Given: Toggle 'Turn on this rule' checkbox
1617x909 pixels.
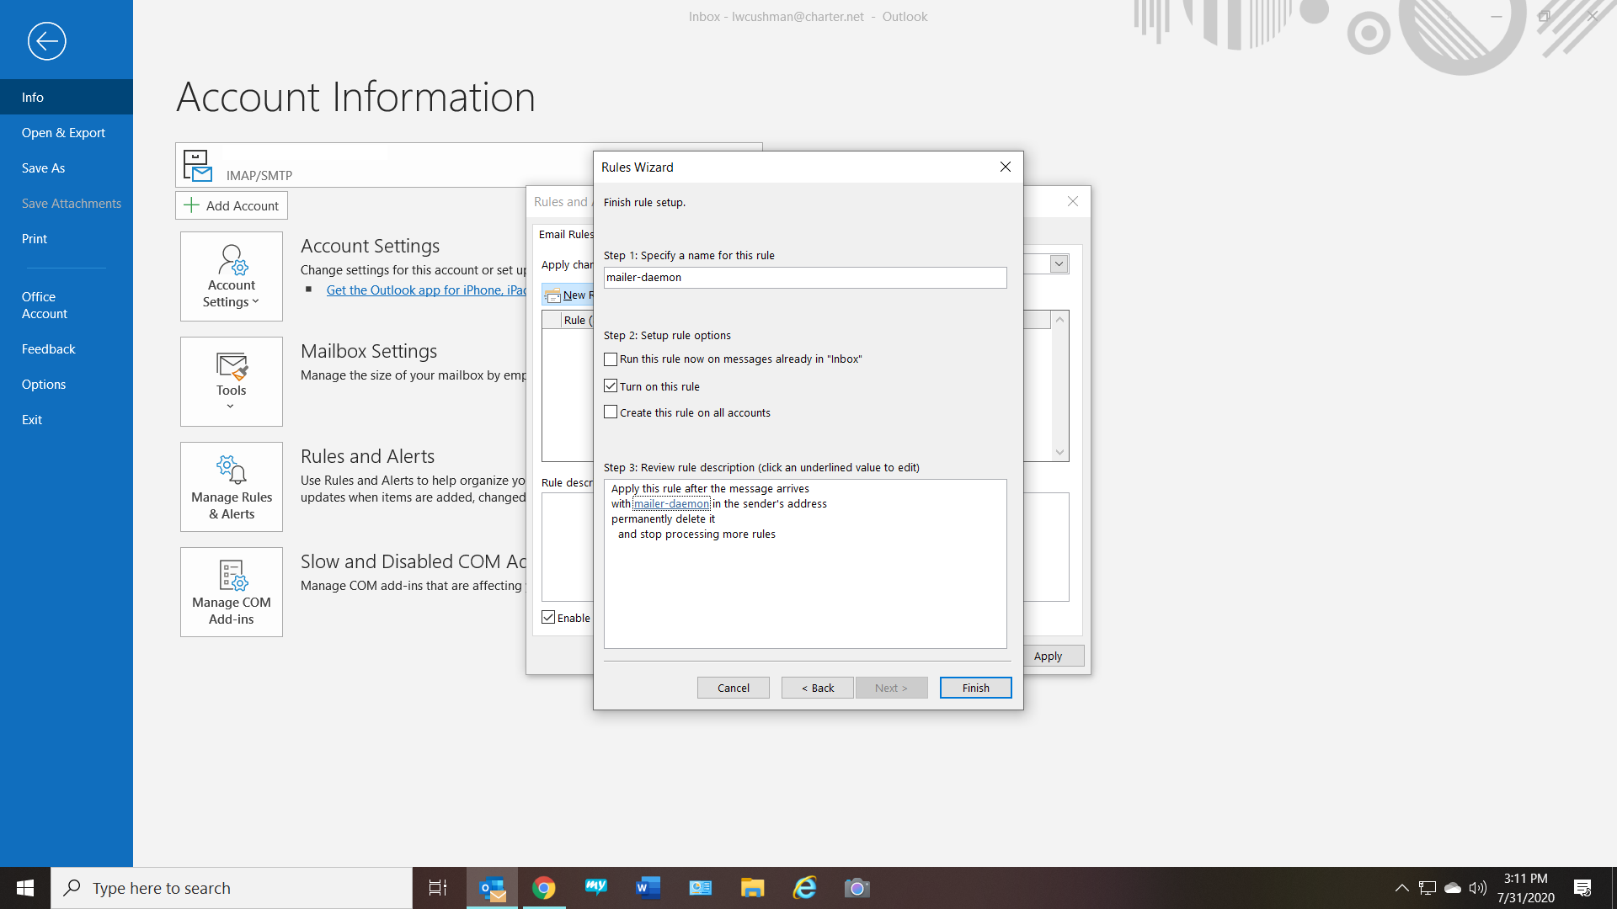Looking at the screenshot, I should tap(611, 385).
